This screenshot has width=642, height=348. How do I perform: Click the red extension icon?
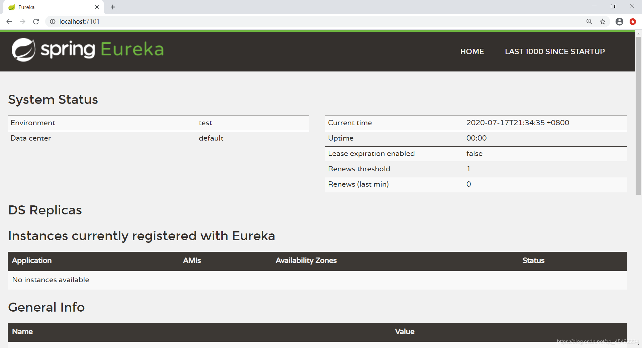pos(633,21)
